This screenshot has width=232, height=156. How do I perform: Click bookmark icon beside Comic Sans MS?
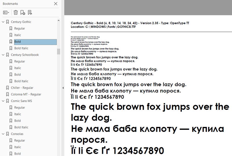click(8, 101)
